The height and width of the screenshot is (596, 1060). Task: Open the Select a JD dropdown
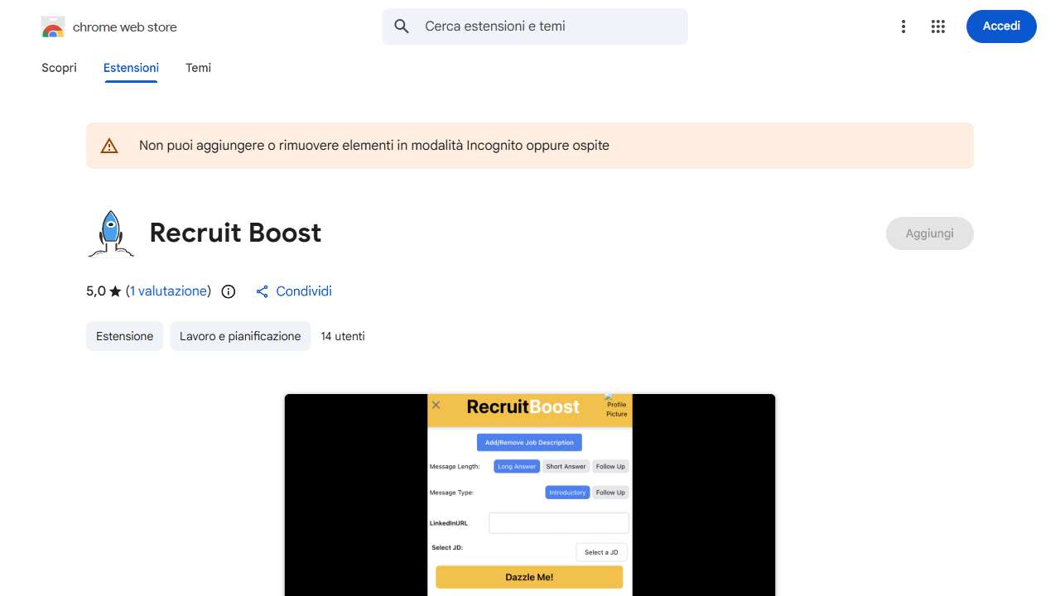pyautogui.click(x=601, y=551)
